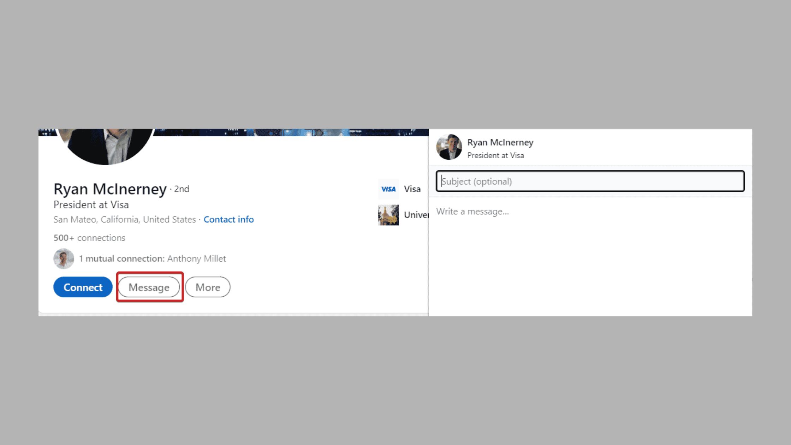Click mutual connection Anthony Millet
This screenshot has width=791, height=445.
[x=196, y=259]
